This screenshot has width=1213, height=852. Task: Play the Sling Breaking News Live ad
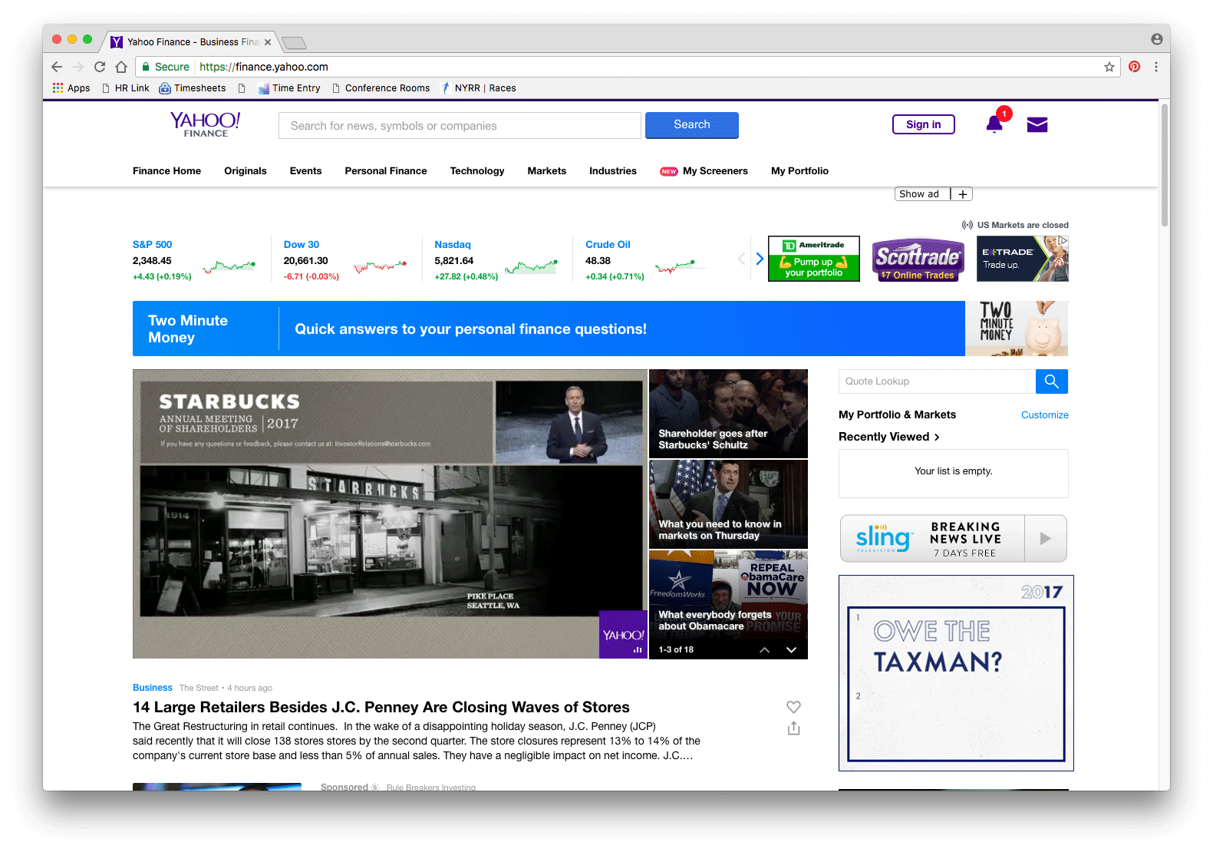point(1045,539)
